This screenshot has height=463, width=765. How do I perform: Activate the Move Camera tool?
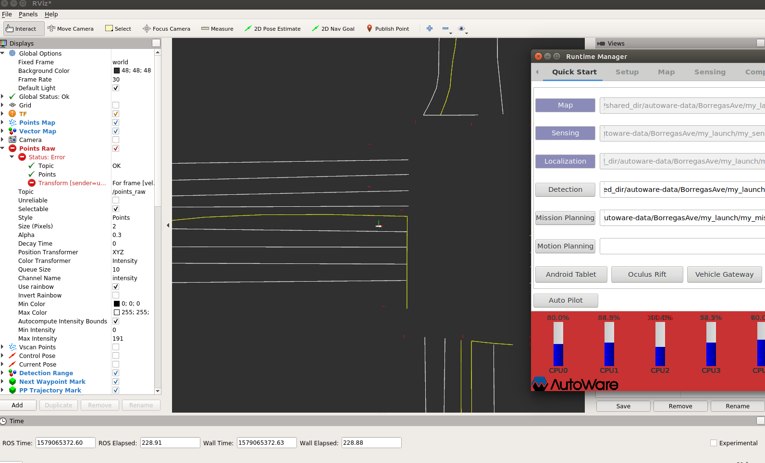(71, 29)
